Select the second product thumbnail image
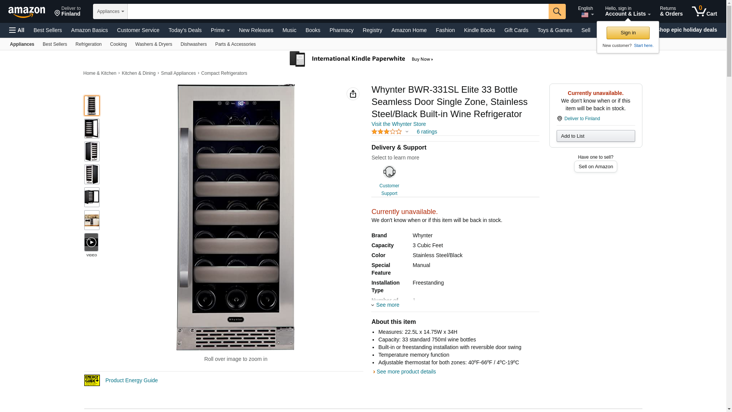Viewport: 732px width, 412px height. [92, 129]
